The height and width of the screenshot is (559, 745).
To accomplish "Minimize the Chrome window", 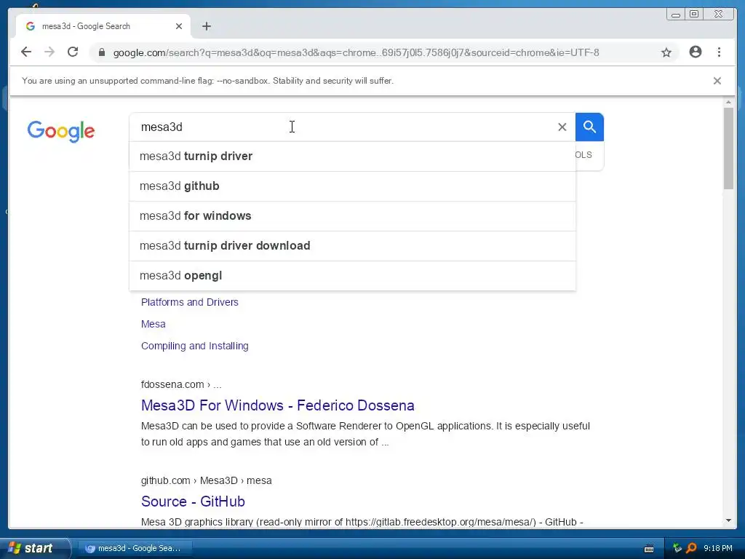I will [x=676, y=15].
